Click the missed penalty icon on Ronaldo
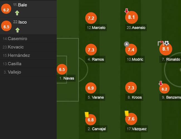The height and width of the screenshot is (139, 181). (x=160, y=43)
